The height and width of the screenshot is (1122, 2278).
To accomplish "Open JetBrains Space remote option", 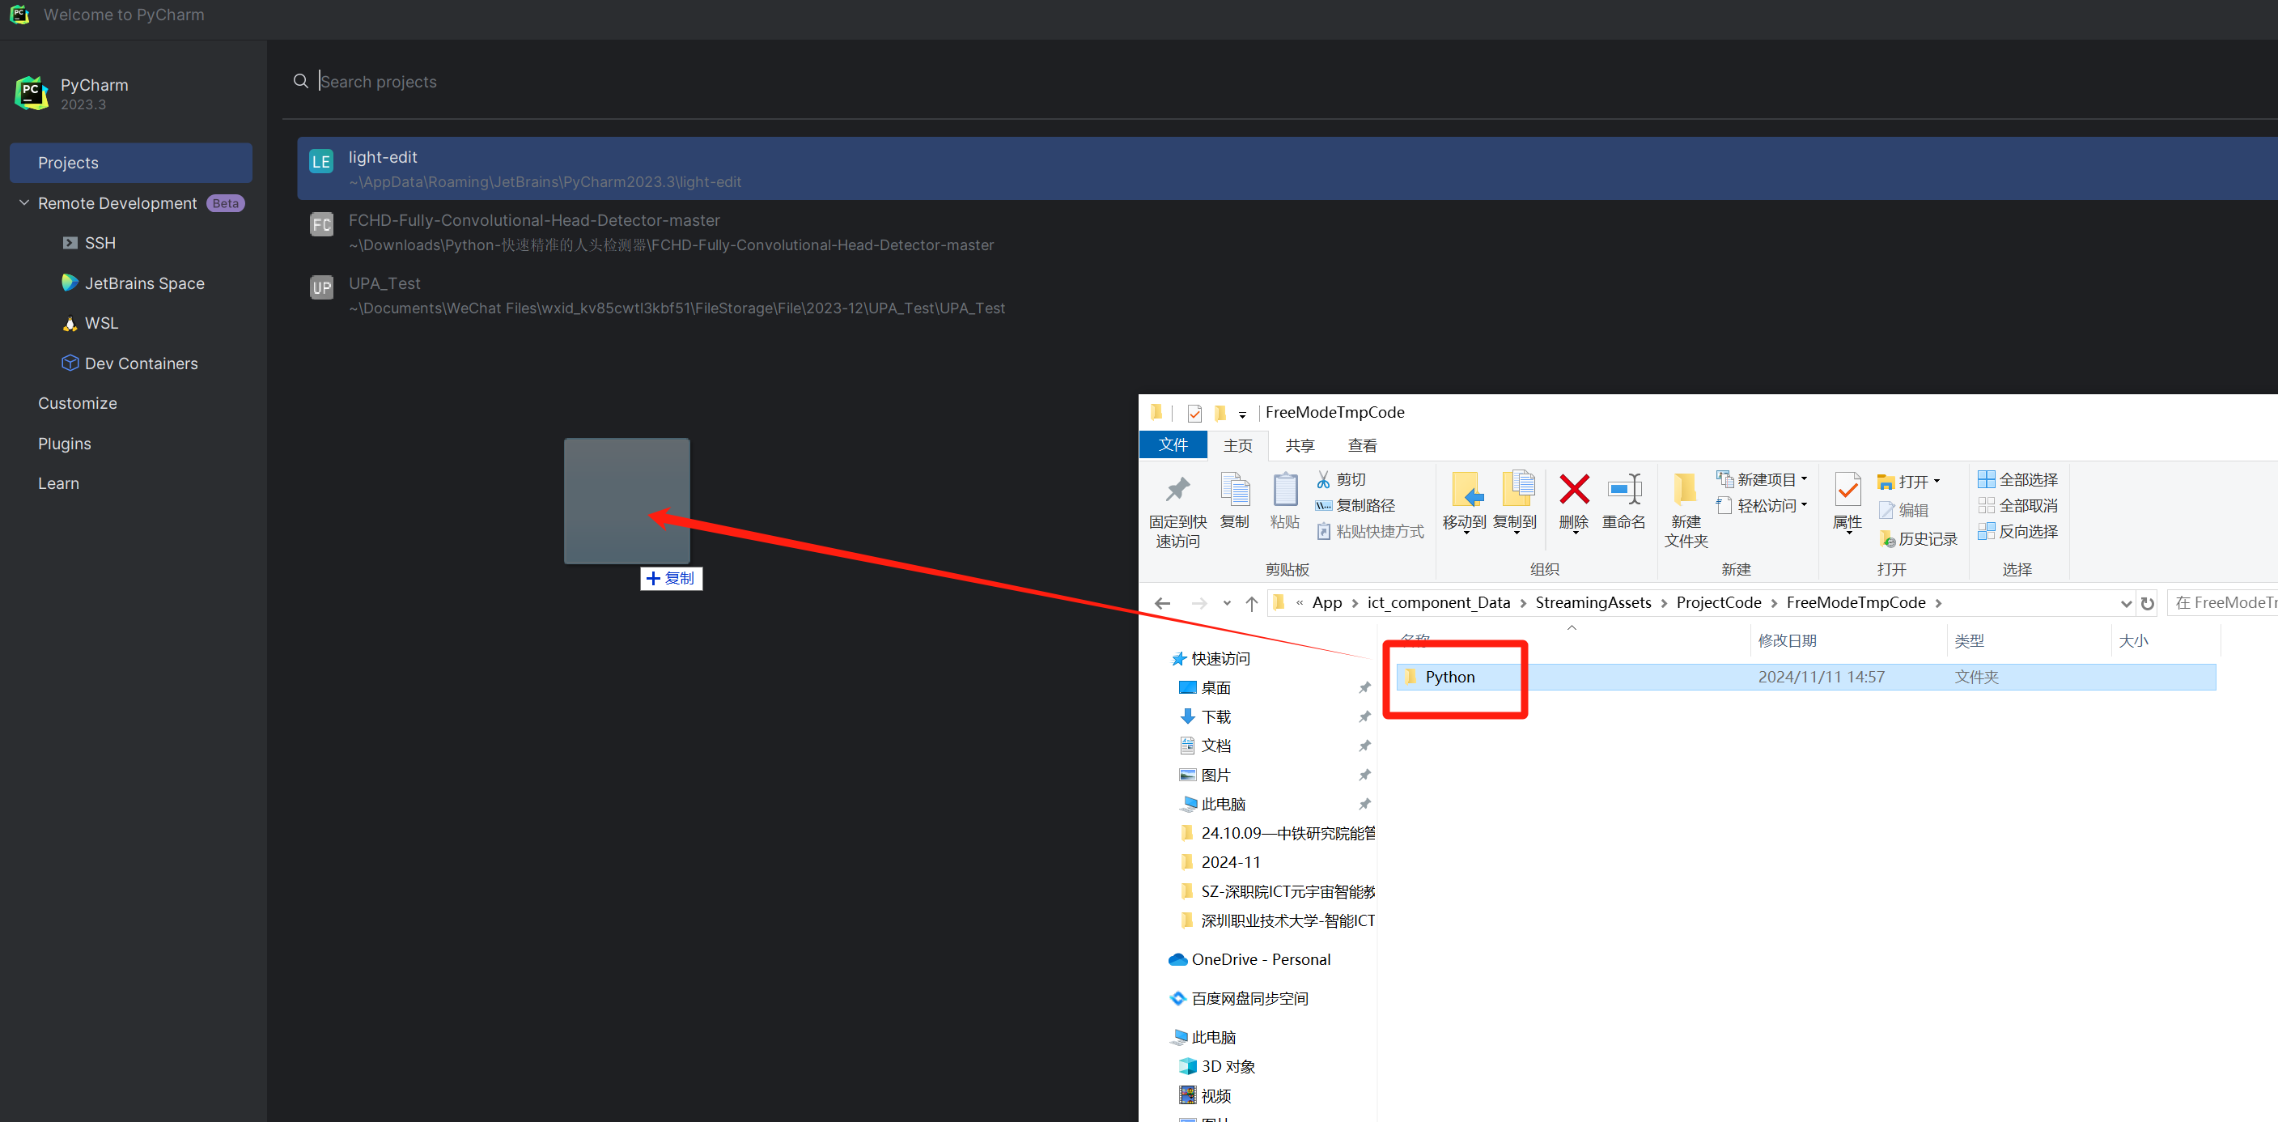I will [144, 283].
